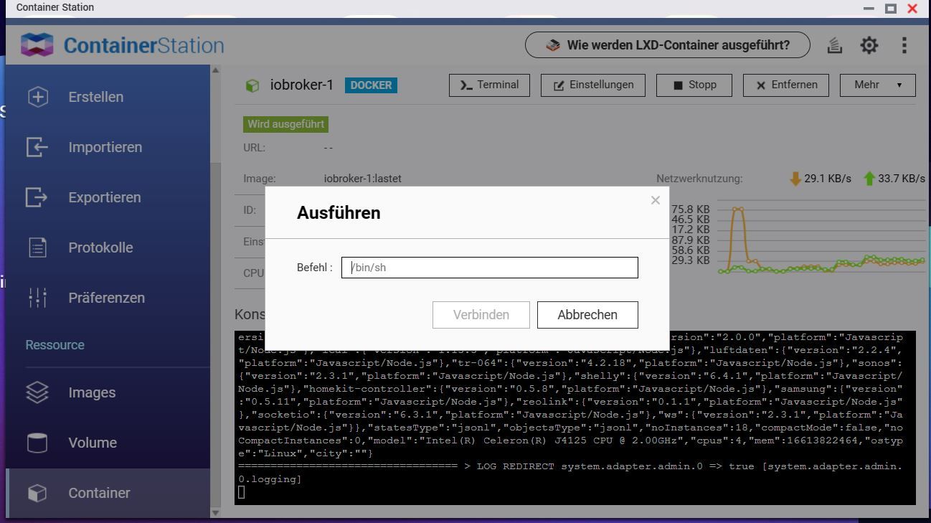Close the Ausführen dialog with X
The width and height of the screenshot is (931, 523).
(655, 200)
